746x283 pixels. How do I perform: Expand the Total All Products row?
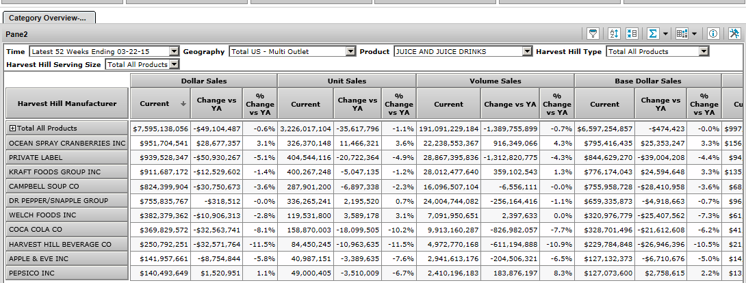tap(12, 129)
